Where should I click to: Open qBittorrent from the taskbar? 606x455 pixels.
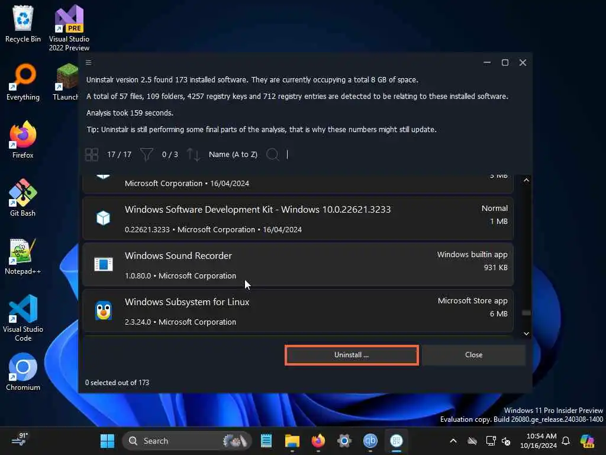370,441
